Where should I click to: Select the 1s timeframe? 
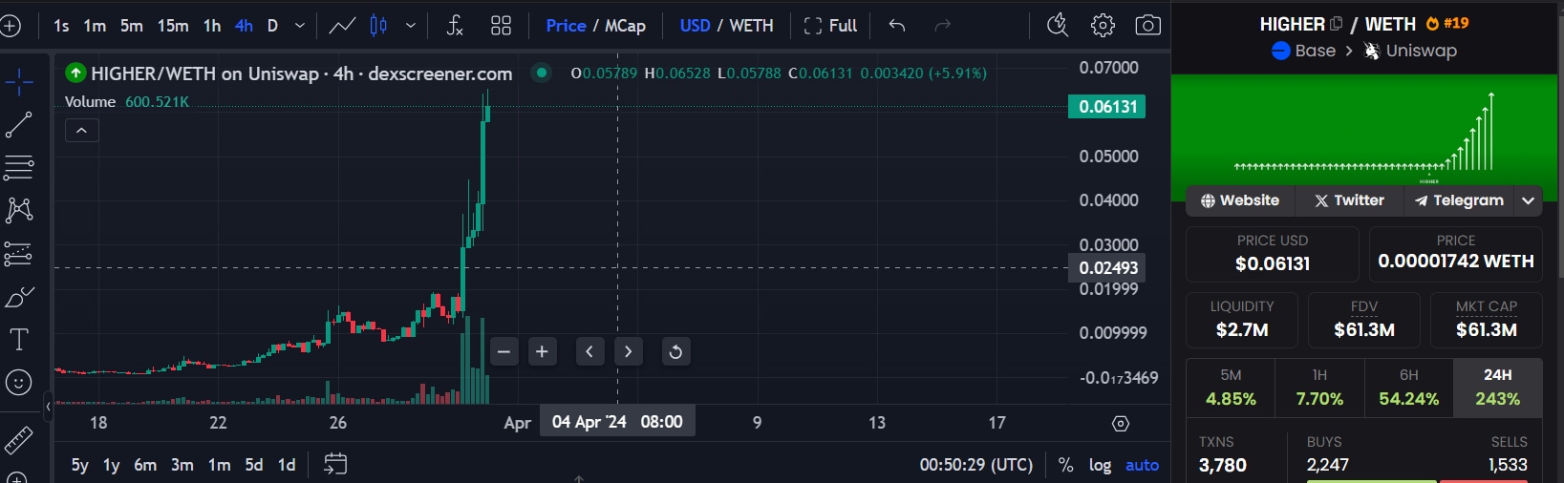[x=61, y=26]
